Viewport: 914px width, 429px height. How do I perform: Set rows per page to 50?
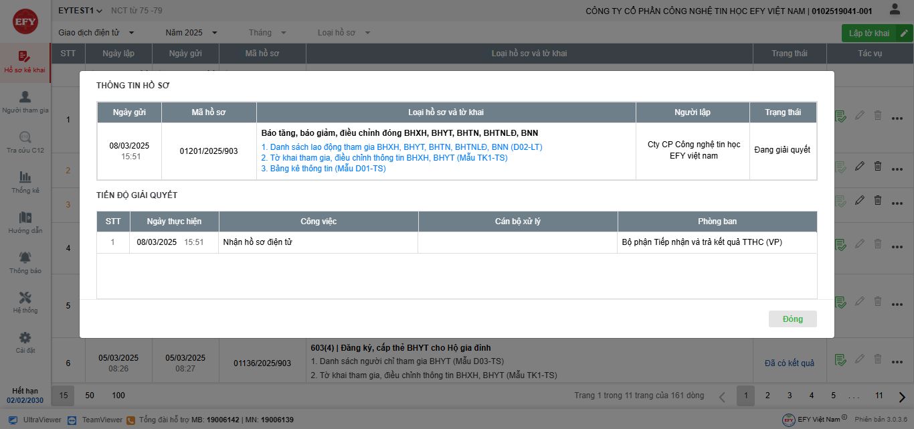(90, 396)
